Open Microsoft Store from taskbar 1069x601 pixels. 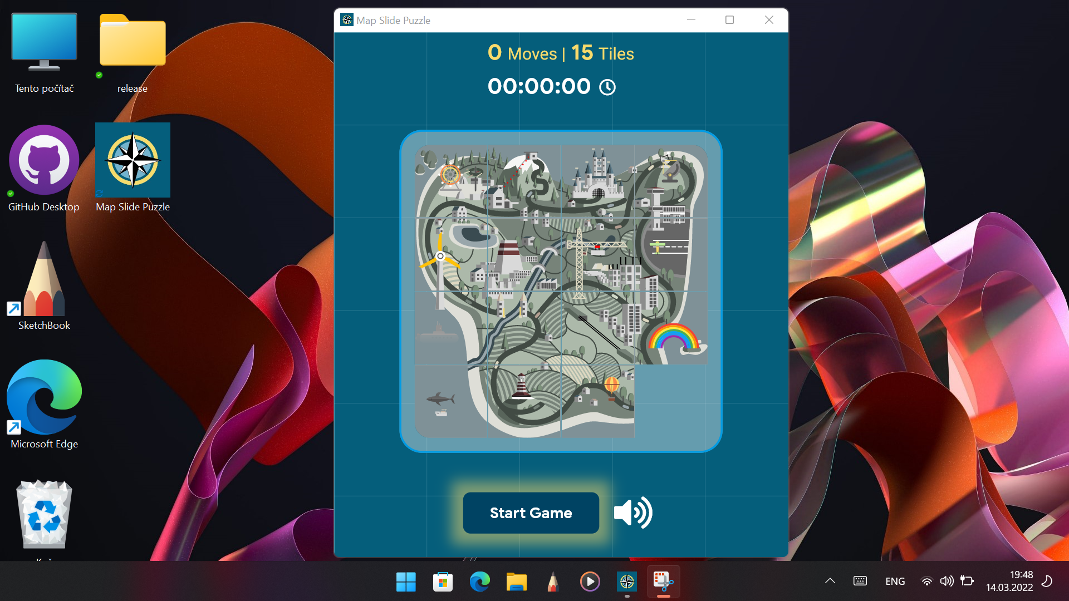443,582
